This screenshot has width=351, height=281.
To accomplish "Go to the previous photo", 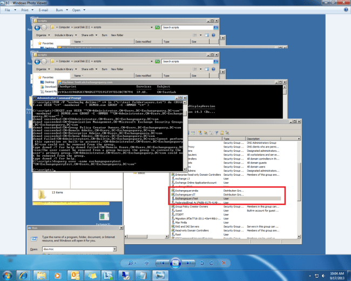I will coord(163,262).
